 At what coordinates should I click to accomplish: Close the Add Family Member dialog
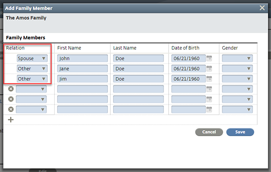click(x=262, y=8)
